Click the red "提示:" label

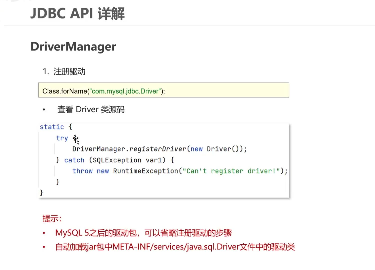coord(52,219)
